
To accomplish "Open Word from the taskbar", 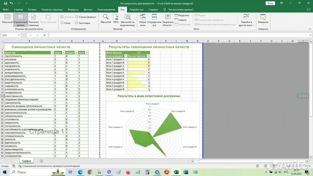I will coord(186,172).
